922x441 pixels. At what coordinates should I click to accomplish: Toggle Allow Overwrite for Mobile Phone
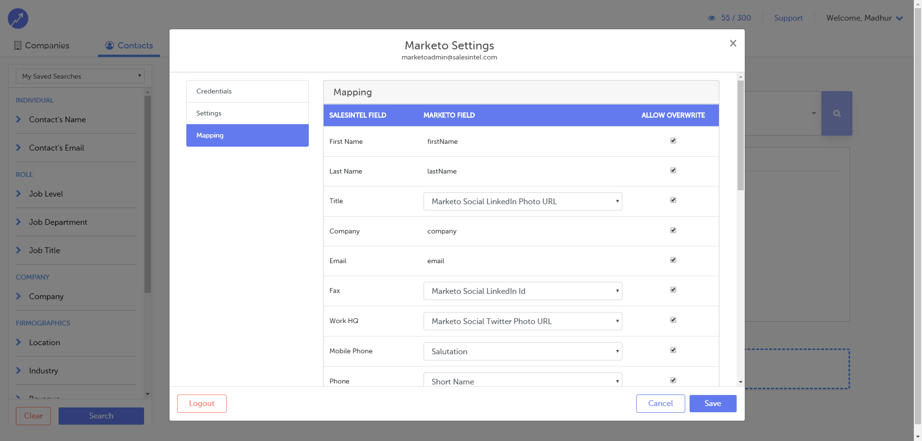coord(673,350)
